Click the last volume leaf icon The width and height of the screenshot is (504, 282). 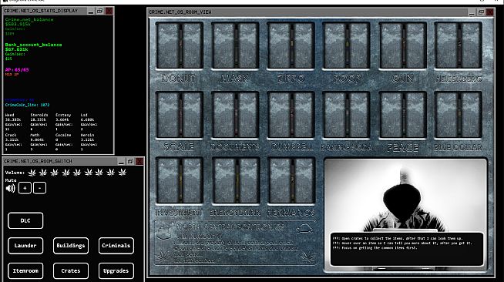pos(122,173)
